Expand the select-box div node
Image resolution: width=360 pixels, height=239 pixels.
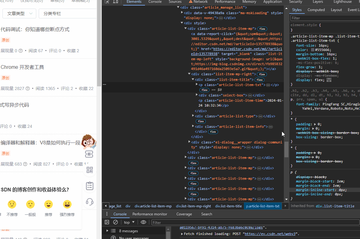(x=197, y=95)
